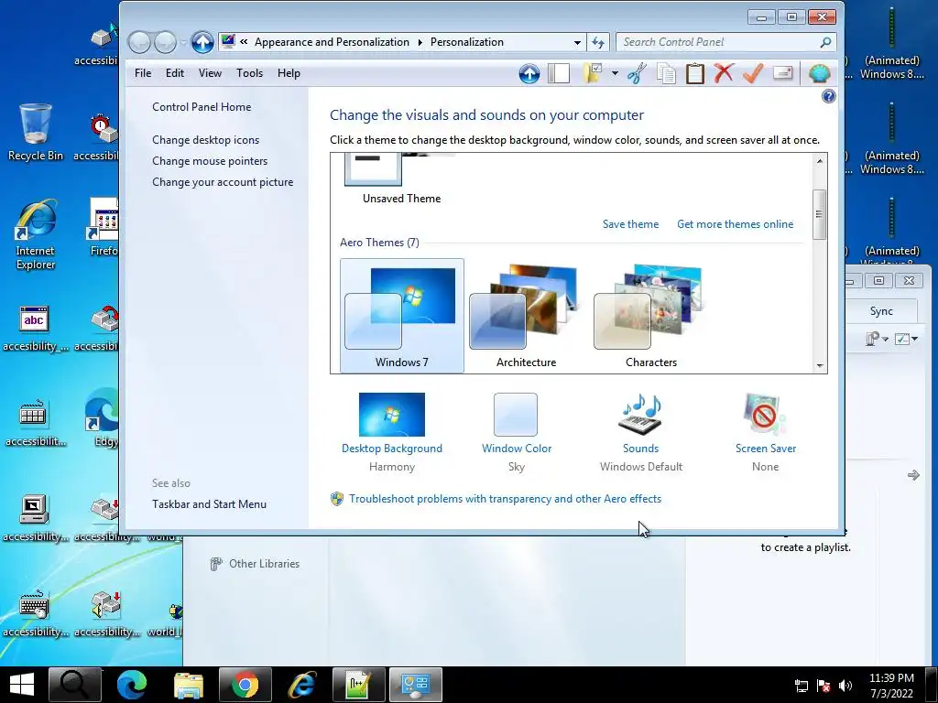The height and width of the screenshot is (703, 938).
Task: Open the Help menu
Action: click(x=289, y=73)
